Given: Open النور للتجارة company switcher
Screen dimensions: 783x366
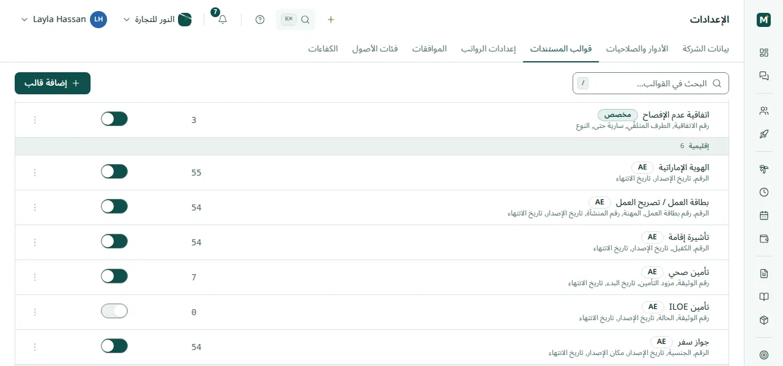Looking at the screenshot, I should (158, 20).
